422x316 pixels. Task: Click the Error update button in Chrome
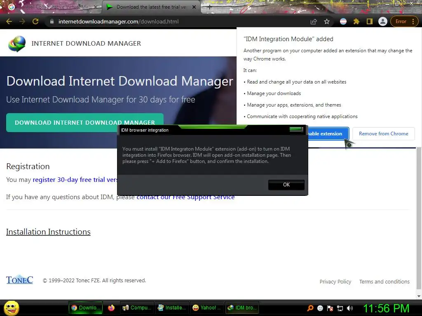[401, 21]
